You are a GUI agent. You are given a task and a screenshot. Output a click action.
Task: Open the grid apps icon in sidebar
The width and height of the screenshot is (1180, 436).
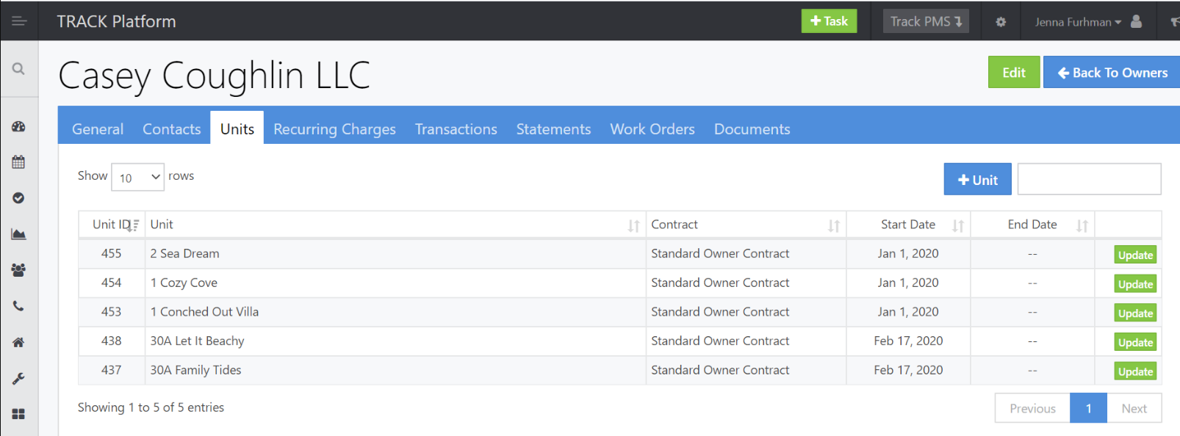(19, 414)
